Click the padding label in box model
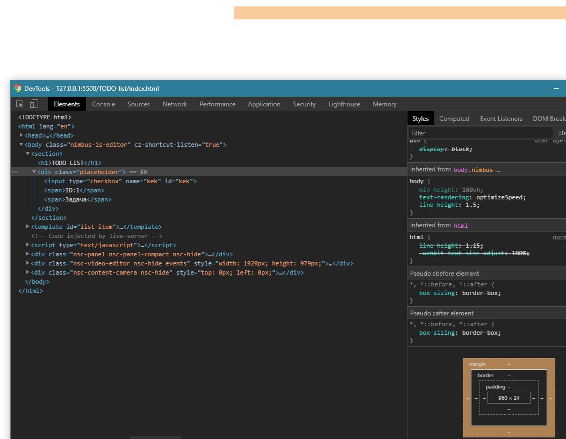The height and width of the screenshot is (439, 566). tap(495, 387)
